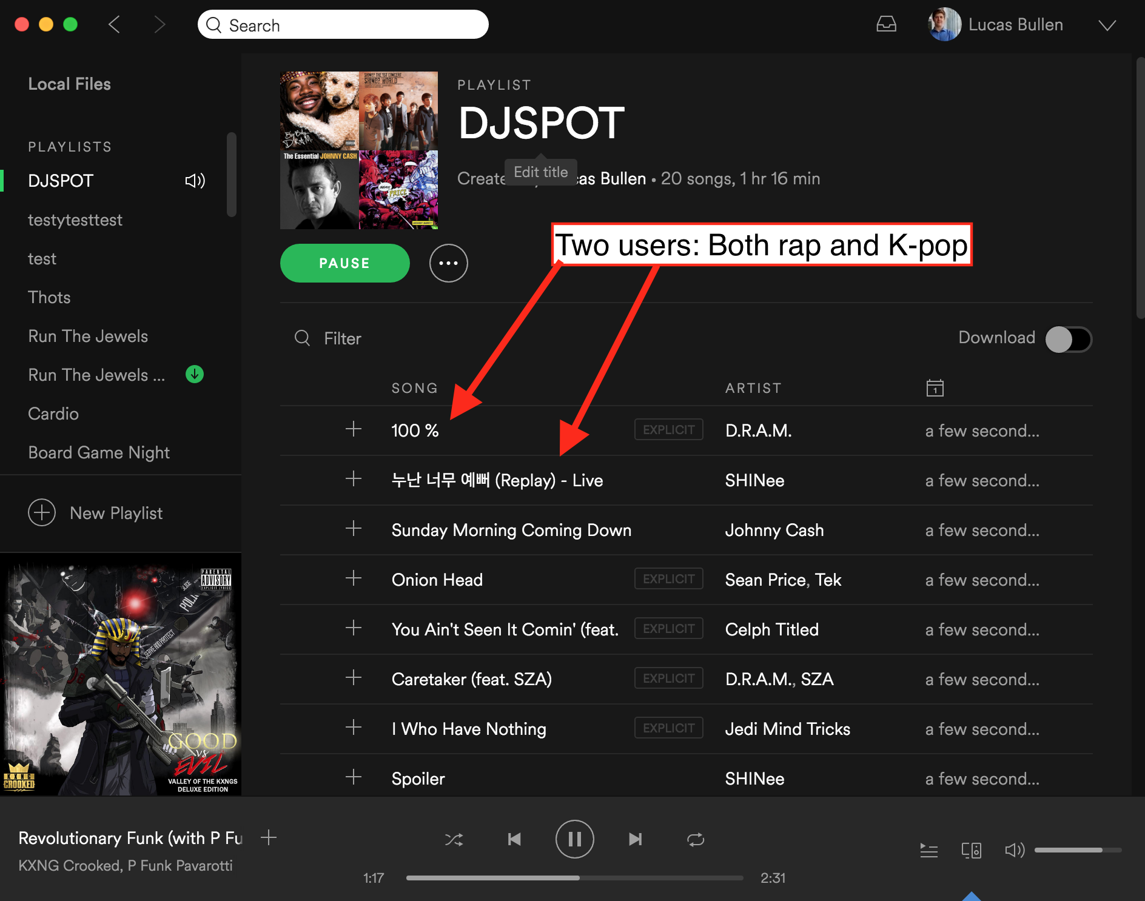Screen dimensions: 1145x901
Task: Pause the current song in player bar
Action: pos(574,839)
